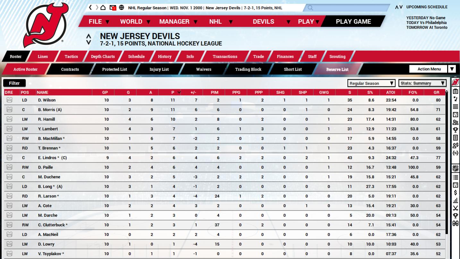Click the trade arrows sidebar icon

coord(455,153)
